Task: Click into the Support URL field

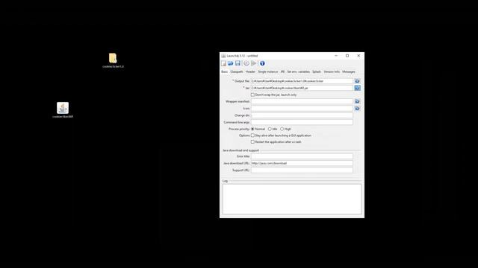Action: [x=302, y=170]
